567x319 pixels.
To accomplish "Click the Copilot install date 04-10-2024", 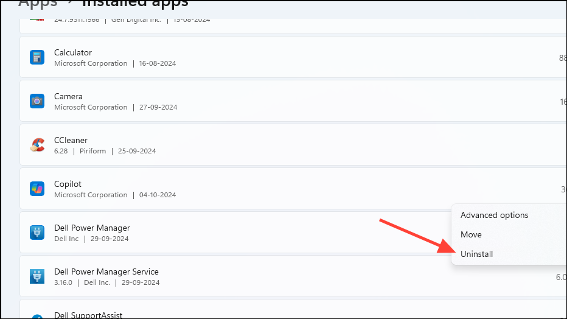I will 158,195.
